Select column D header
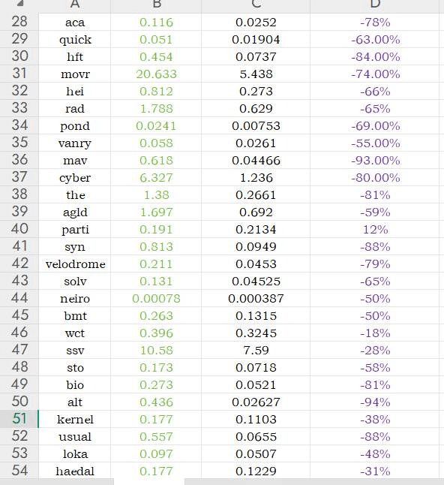This screenshot has width=444, height=485. [375, 5]
